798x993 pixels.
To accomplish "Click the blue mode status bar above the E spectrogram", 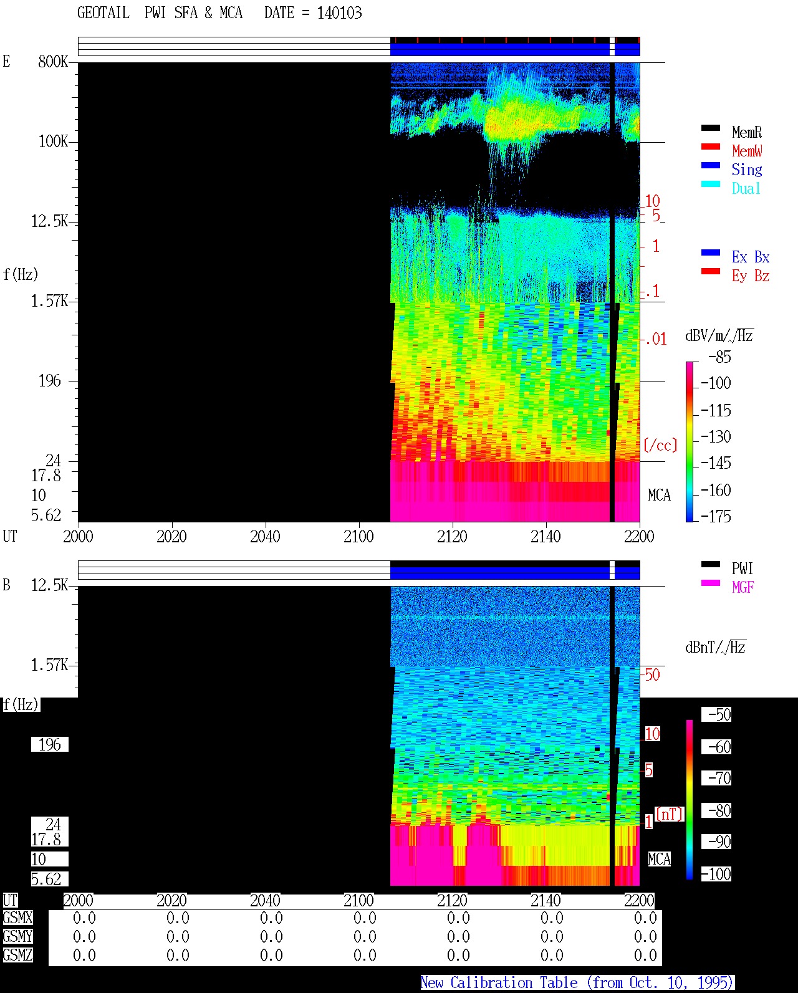I will 515,49.
